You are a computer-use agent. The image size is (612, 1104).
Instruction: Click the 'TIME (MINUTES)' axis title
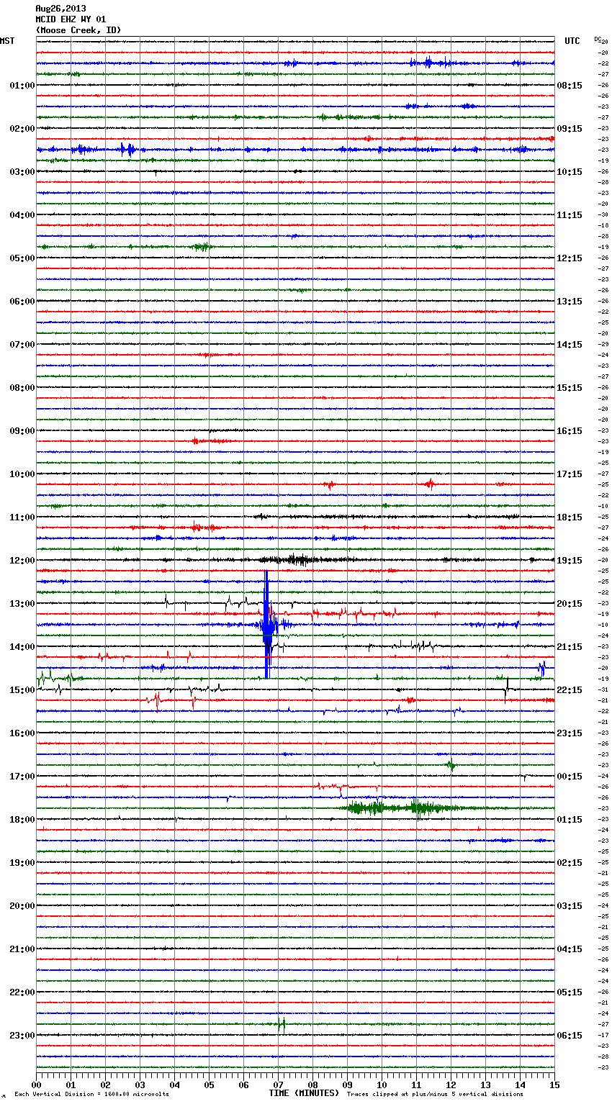304,1092
